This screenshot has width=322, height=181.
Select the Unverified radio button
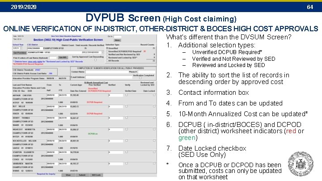pos(107,48)
